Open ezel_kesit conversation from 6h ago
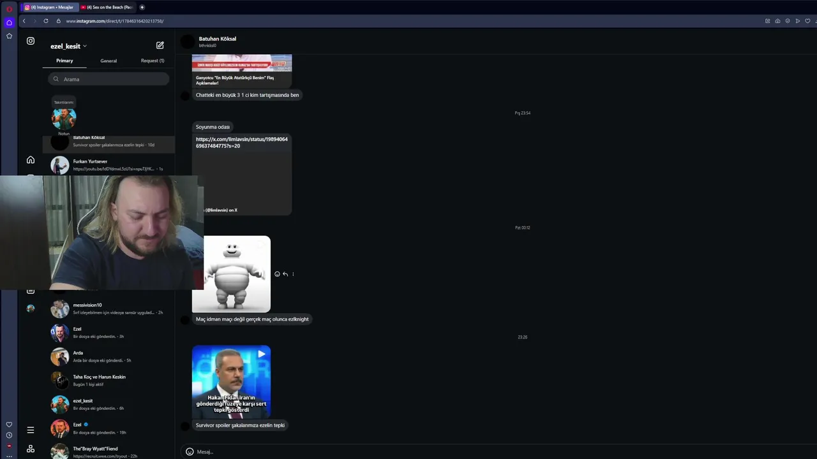The width and height of the screenshot is (817, 459). click(x=109, y=404)
